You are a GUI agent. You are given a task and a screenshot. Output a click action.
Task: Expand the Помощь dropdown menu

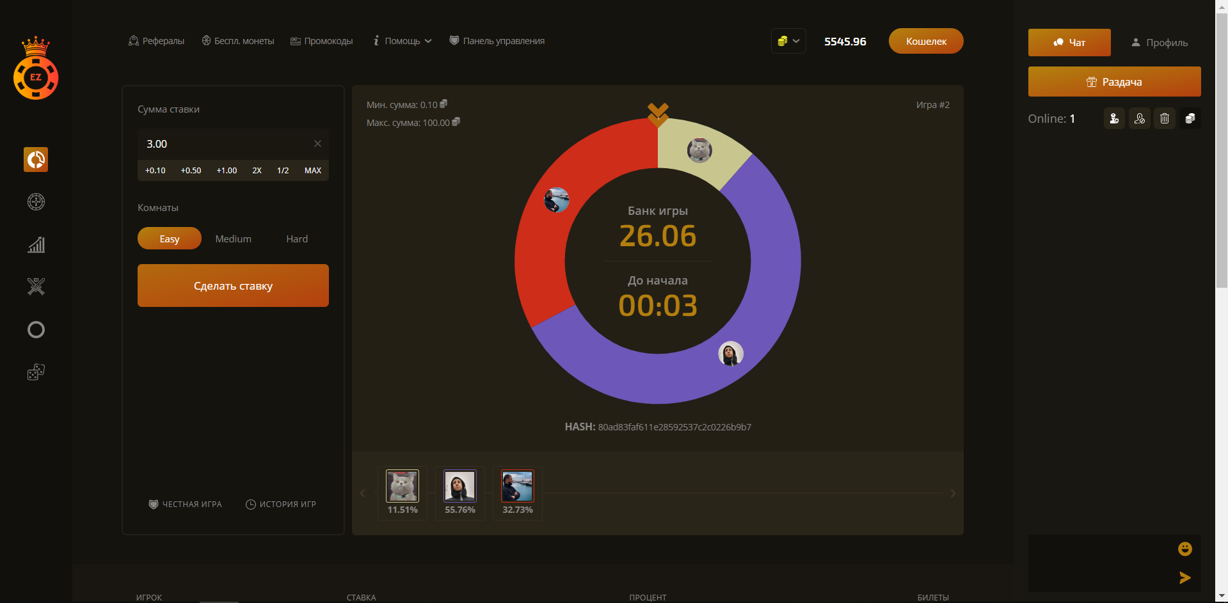click(403, 41)
